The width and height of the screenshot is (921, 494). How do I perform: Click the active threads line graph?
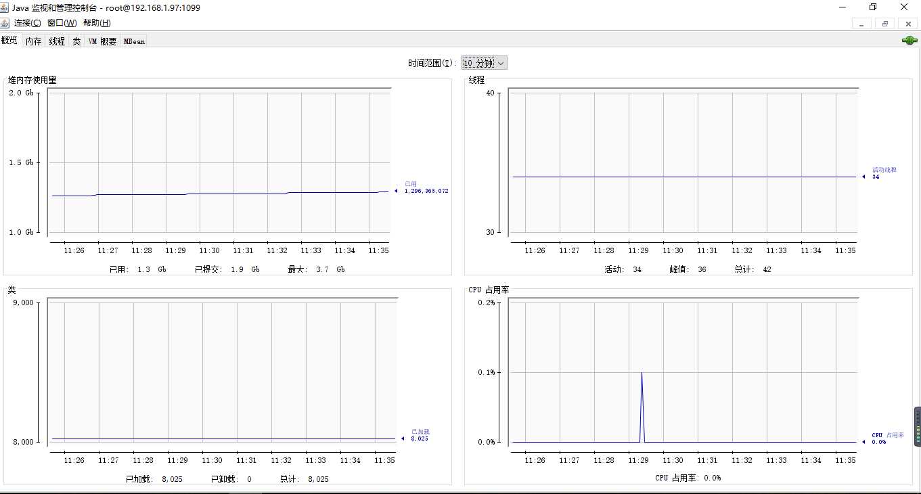[x=684, y=177]
